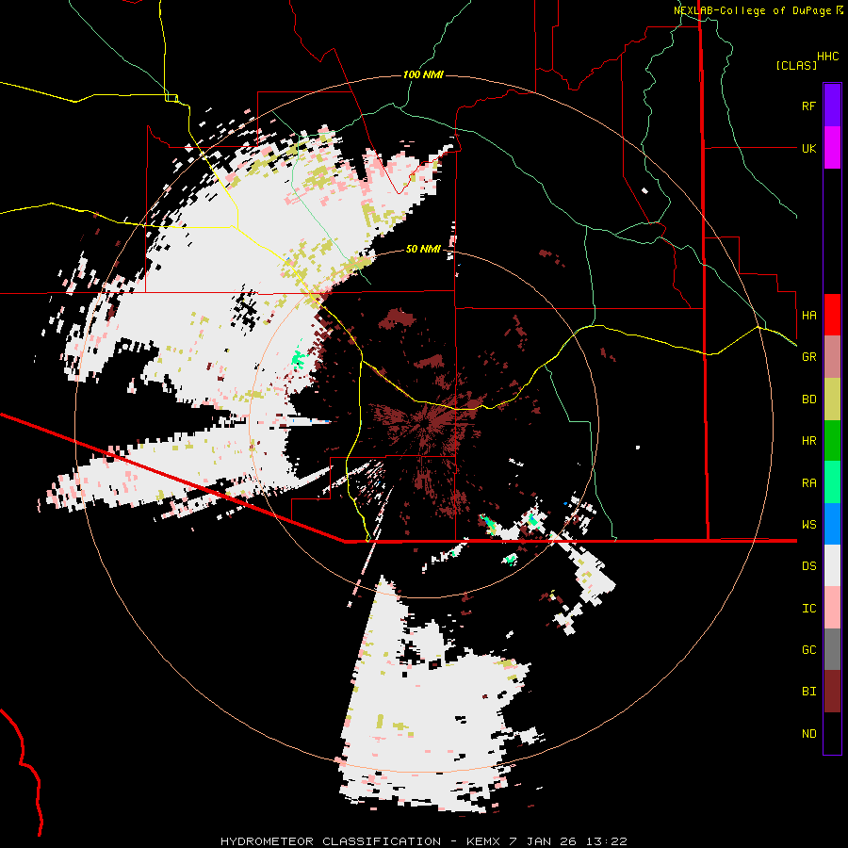This screenshot has width=848, height=848.
Task: Select the BD olive legend color block
Action: click(x=832, y=399)
